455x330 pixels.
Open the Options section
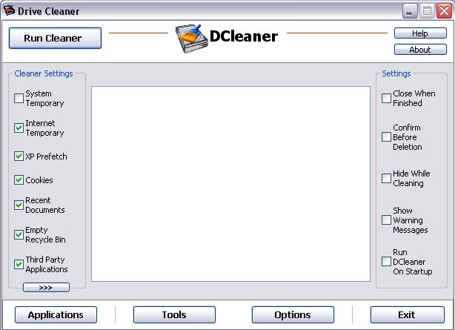pyautogui.click(x=293, y=314)
